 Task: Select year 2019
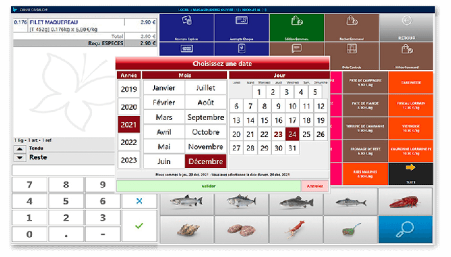pos(129,89)
